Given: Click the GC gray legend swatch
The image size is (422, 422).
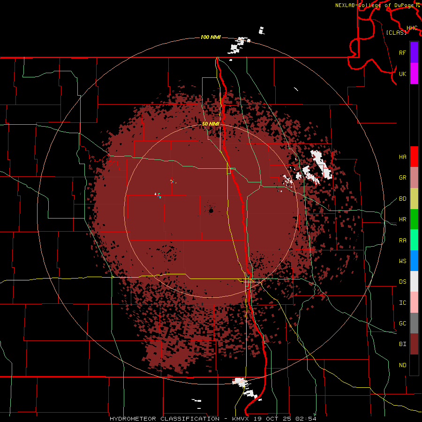Looking at the screenshot, I should 414,323.
